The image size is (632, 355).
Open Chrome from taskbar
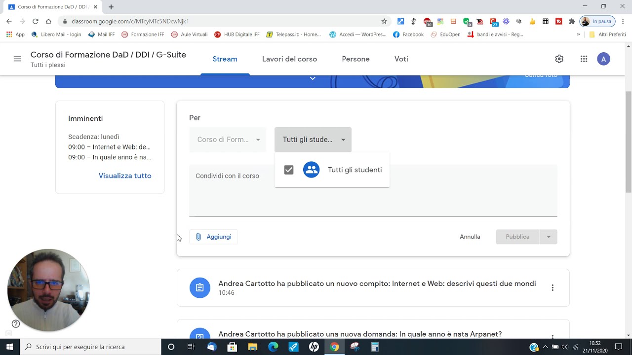pos(334,347)
